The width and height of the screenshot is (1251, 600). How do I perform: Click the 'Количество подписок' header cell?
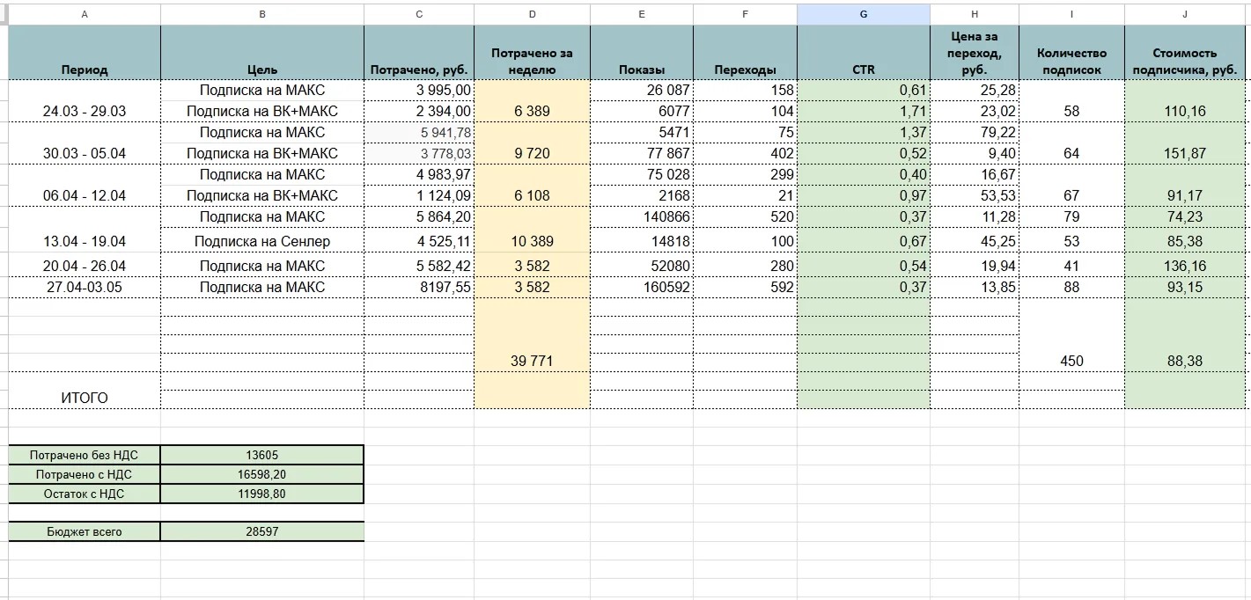point(1072,53)
